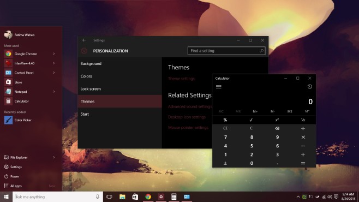
Task: Select Colors in Personalization sidebar
Action: [x=119, y=76]
